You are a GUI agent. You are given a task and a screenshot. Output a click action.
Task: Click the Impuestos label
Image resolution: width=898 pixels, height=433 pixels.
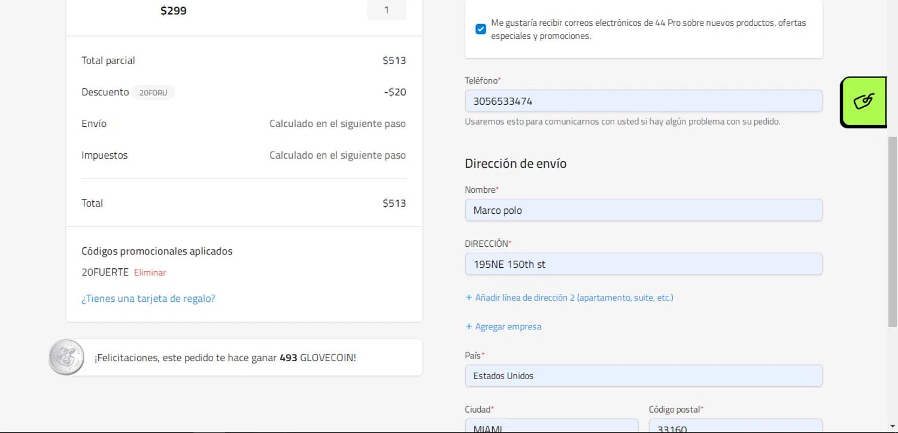click(x=105, y=155)
